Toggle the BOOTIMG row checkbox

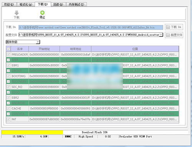pos(8,76)
